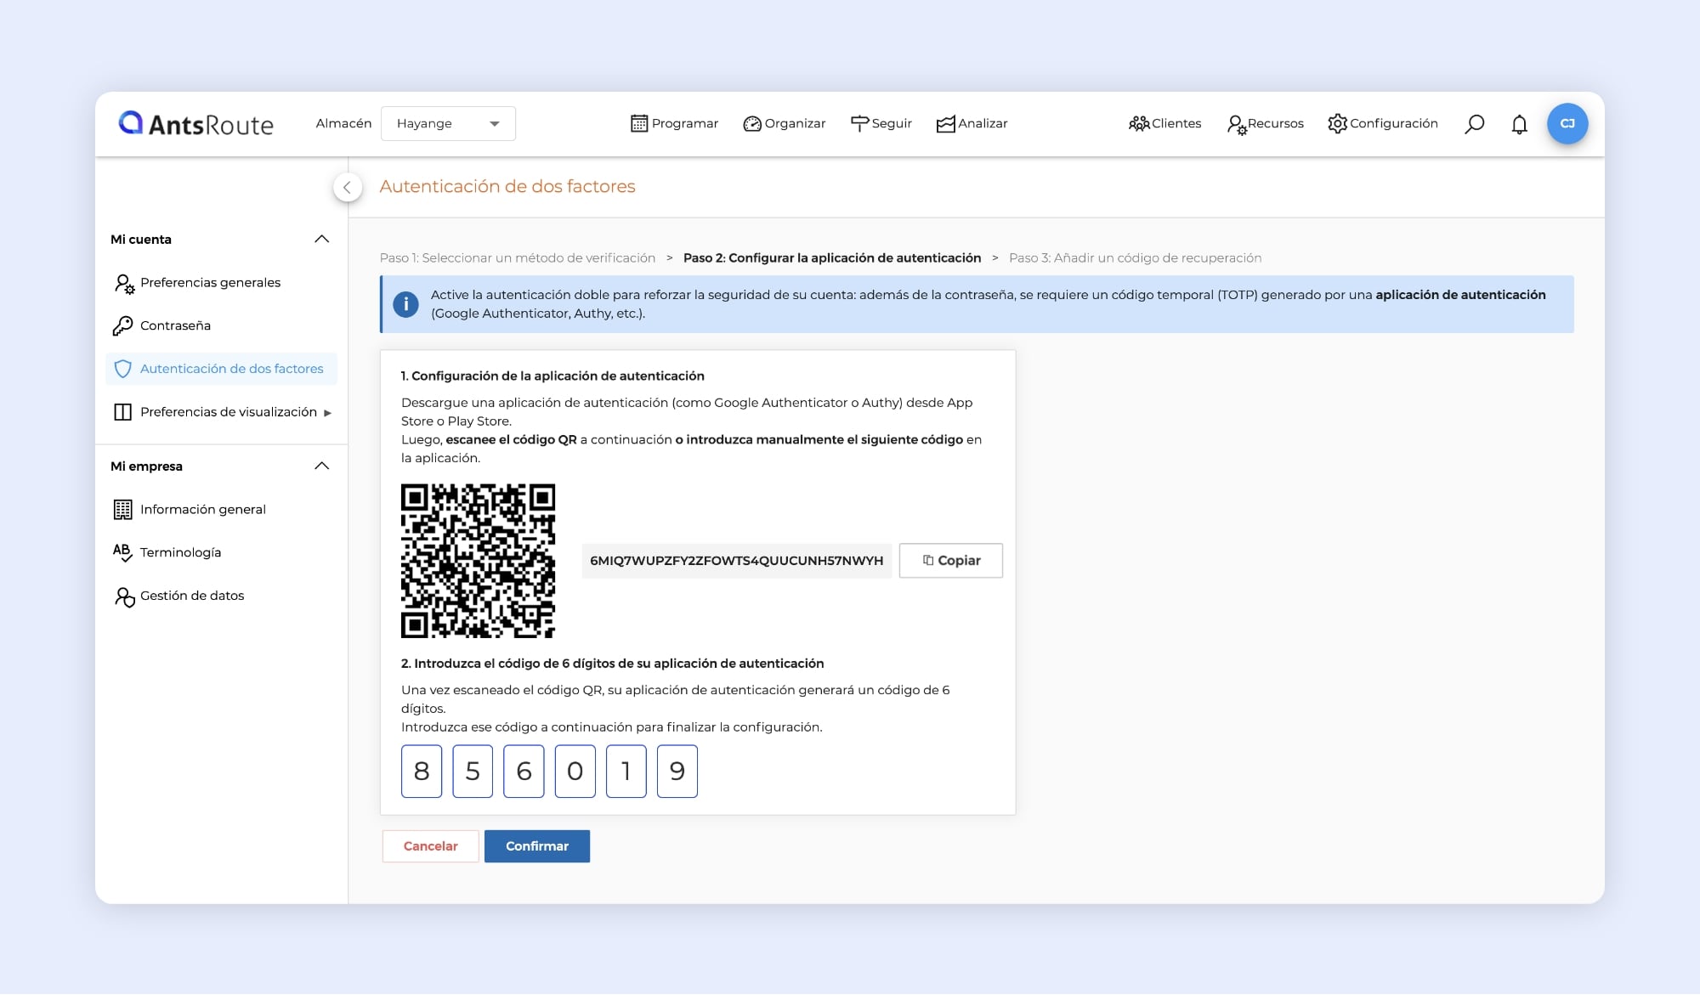This screenshot has height=995, width=1700.
Task: Click the QR code image
Action: pyautogui.click(x=478, y=561)
